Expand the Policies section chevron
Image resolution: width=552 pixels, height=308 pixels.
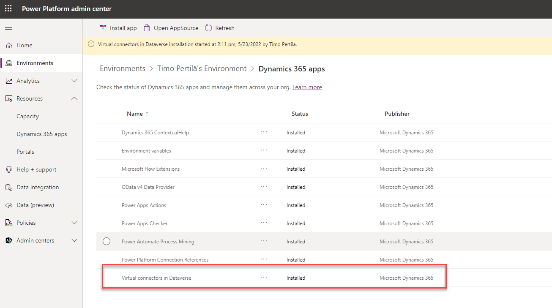(74, 223)
